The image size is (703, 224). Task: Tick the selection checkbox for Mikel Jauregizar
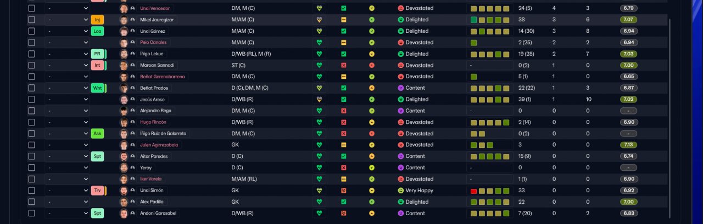31,20
